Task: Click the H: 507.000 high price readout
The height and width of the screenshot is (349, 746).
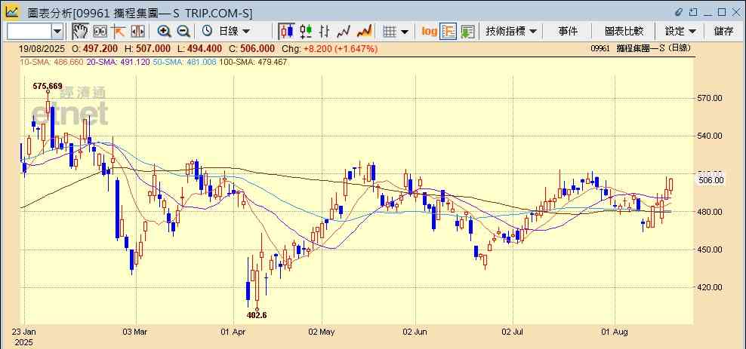Action: pos(147,48)
